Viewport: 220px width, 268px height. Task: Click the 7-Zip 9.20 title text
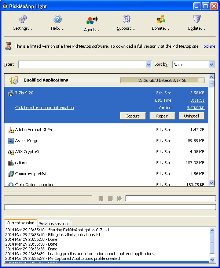tap(24, 93)
